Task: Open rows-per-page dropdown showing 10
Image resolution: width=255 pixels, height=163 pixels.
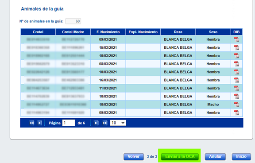Action: (x=118, y=123)
